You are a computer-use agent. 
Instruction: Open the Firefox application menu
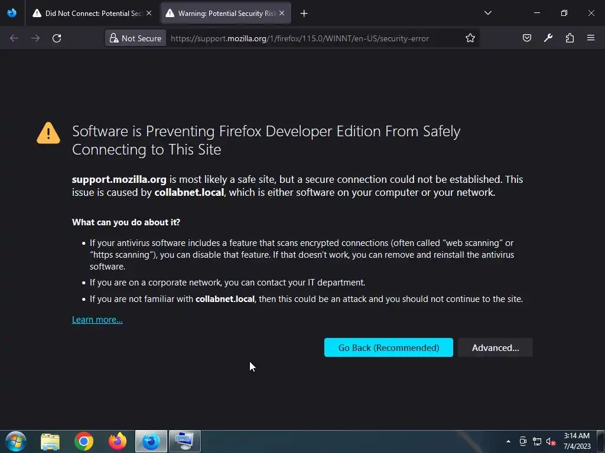[591, 38]
